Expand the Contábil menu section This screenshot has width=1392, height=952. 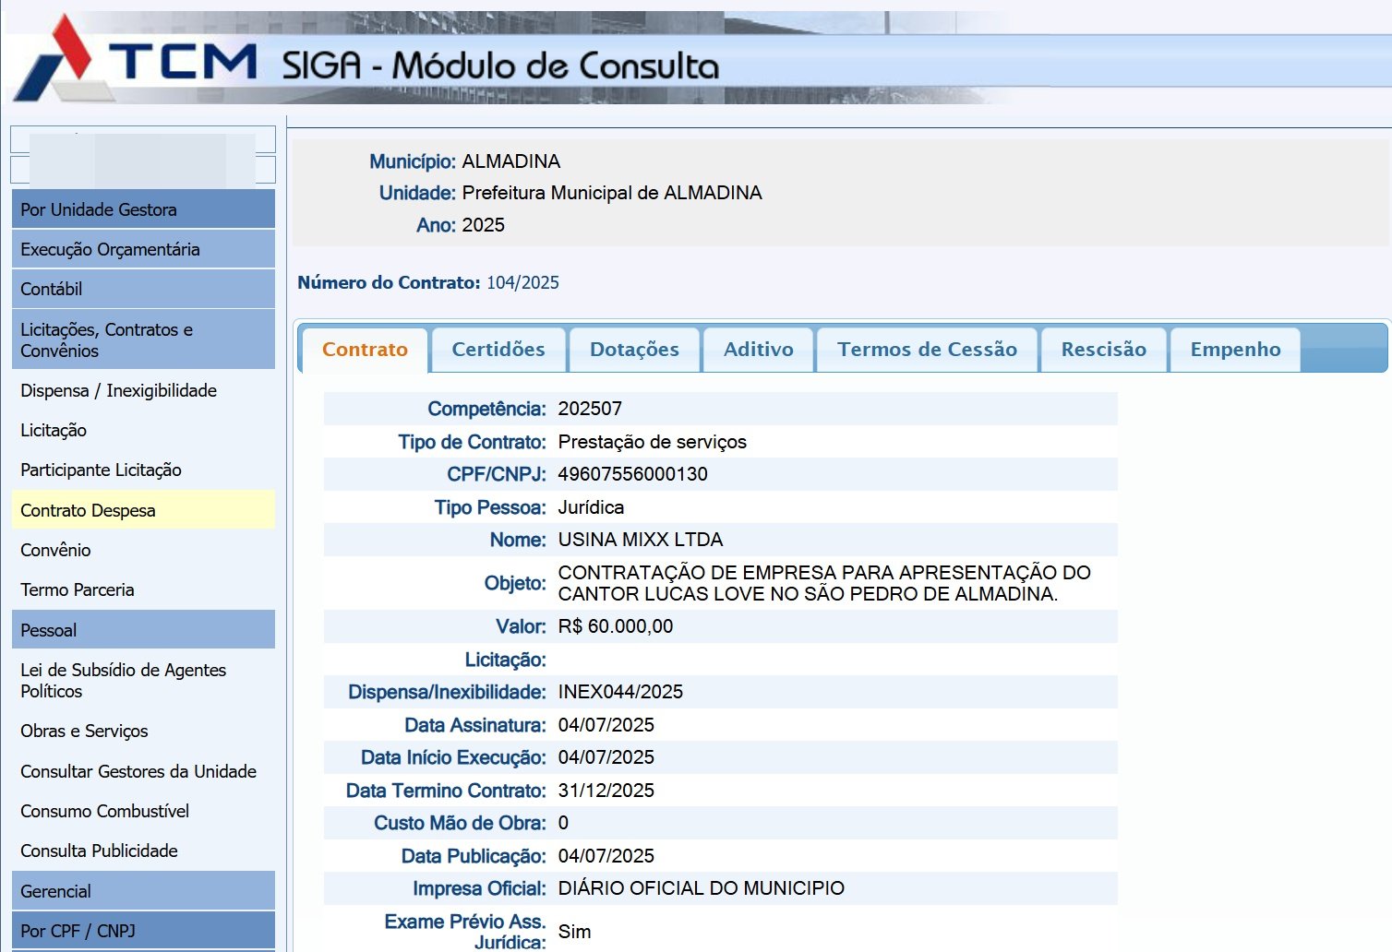click(x=143, y=289)
